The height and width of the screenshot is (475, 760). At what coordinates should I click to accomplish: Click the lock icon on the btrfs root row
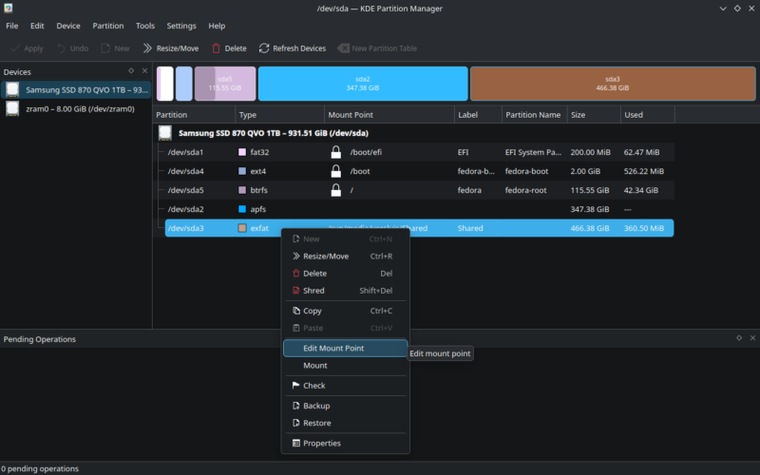(336, 190)
